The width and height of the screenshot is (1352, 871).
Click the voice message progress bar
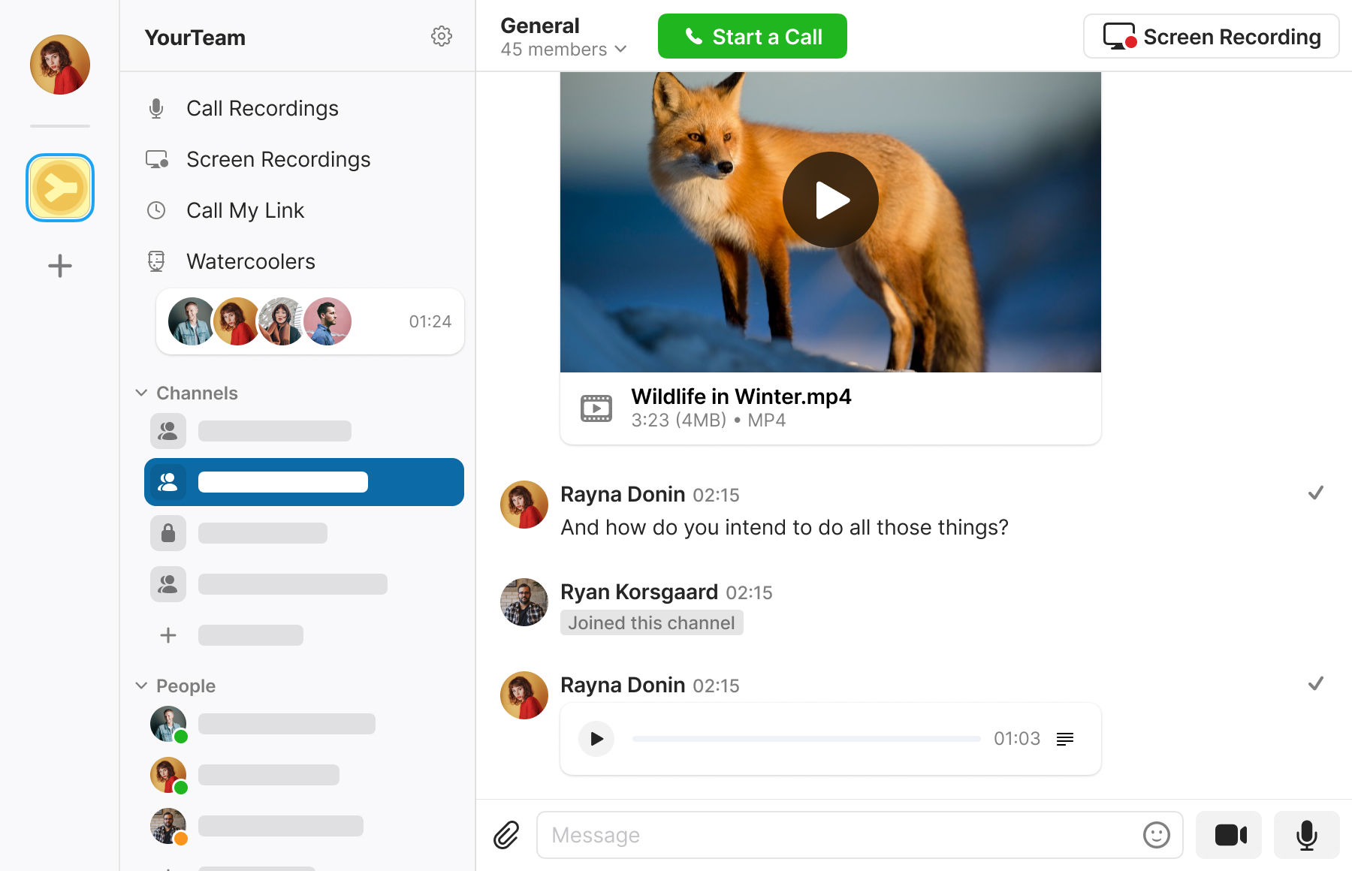pos(807,738)
